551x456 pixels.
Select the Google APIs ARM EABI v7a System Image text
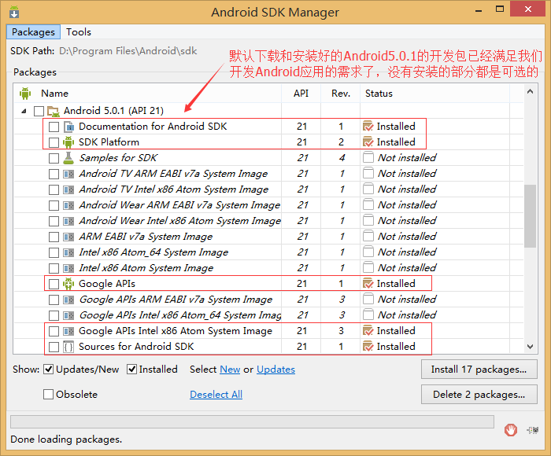pos(176,300)
